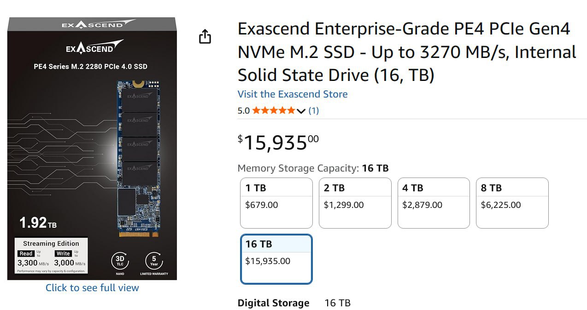This screenshot has width=587, height=310.
Task: Select the 1 TB capacity option
Action: tap(276, 203)
